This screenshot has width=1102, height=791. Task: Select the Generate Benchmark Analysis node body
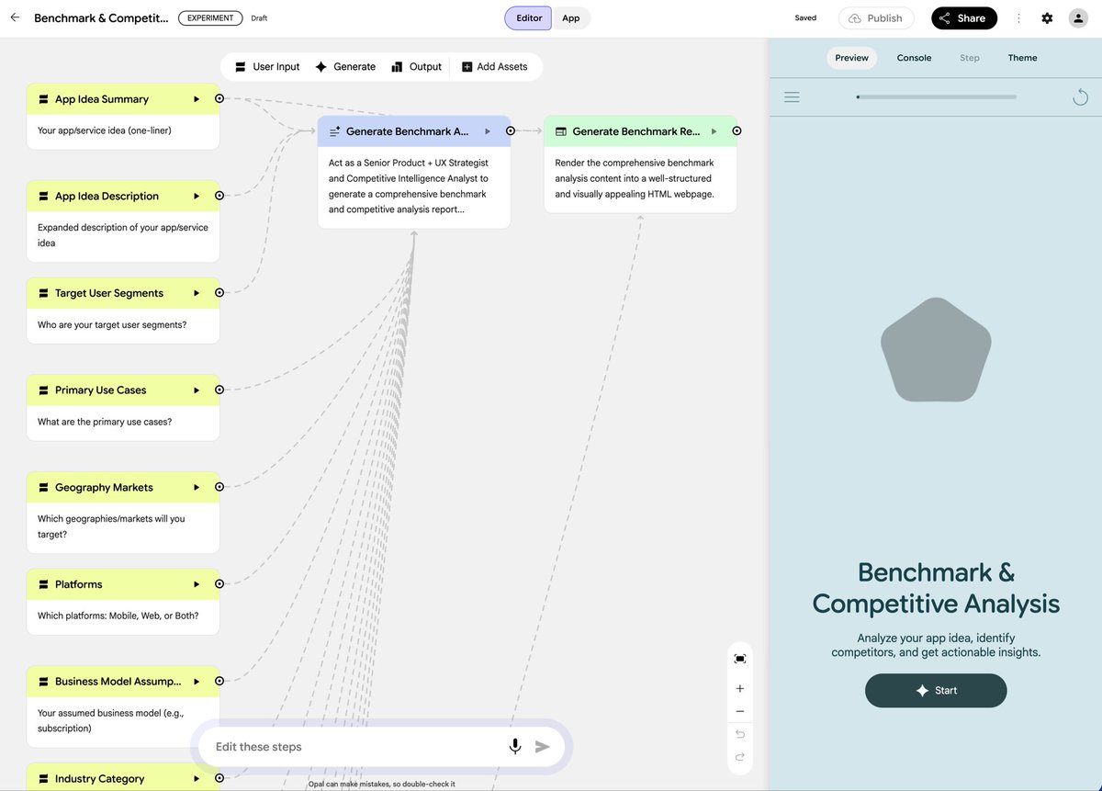point(414,187)
